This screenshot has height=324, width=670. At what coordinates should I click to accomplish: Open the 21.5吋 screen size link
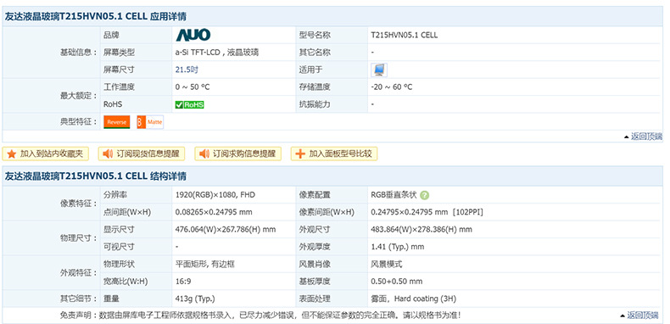(187, 70)
